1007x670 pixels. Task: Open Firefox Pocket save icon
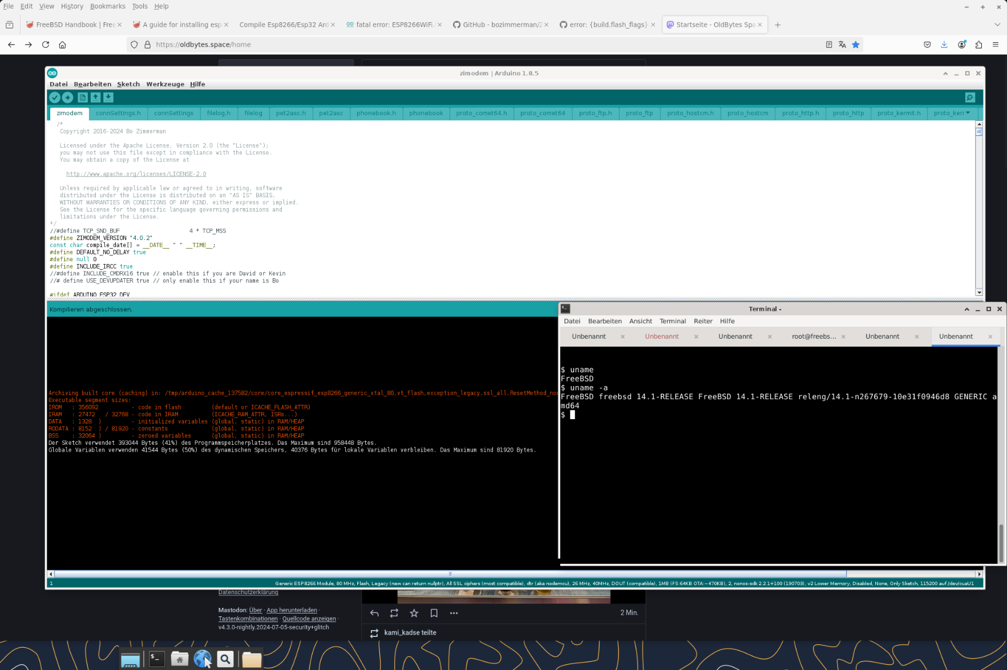pos(927,44)
